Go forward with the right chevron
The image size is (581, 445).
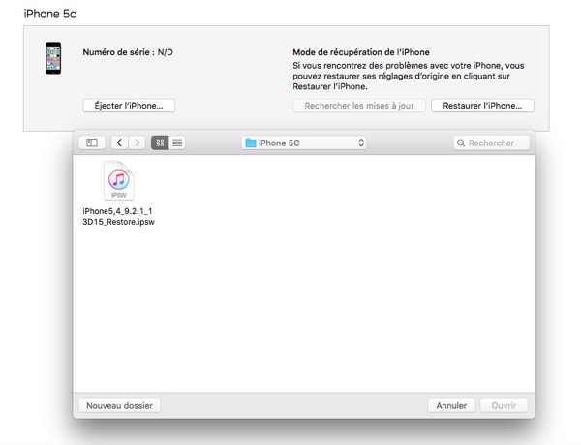tap(138, 143)
